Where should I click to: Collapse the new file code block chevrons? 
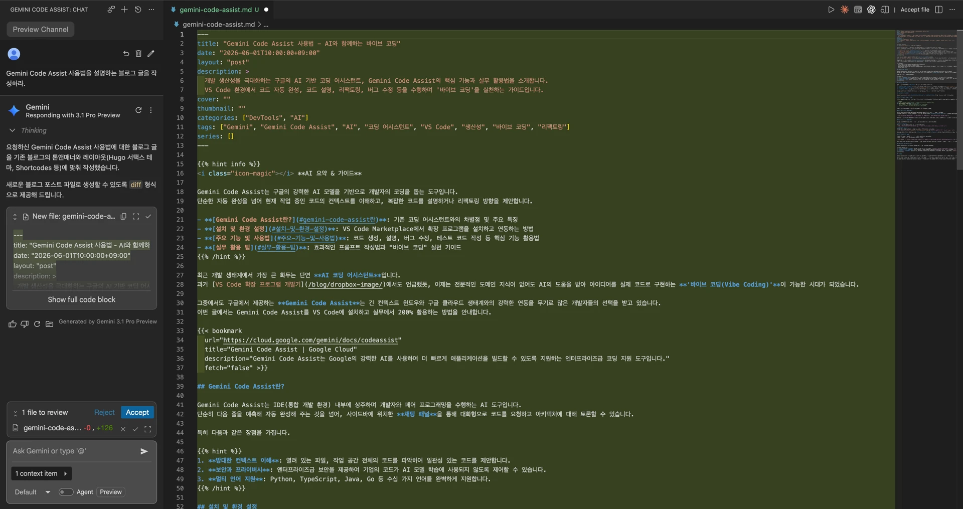(x=15, y=217)
